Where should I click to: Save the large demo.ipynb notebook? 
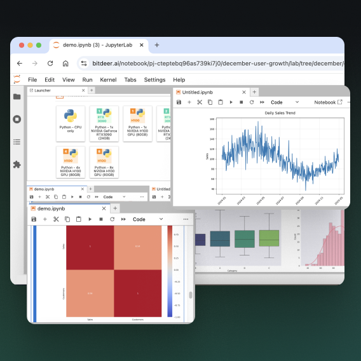pyautogui.click(x=34, y=219)
